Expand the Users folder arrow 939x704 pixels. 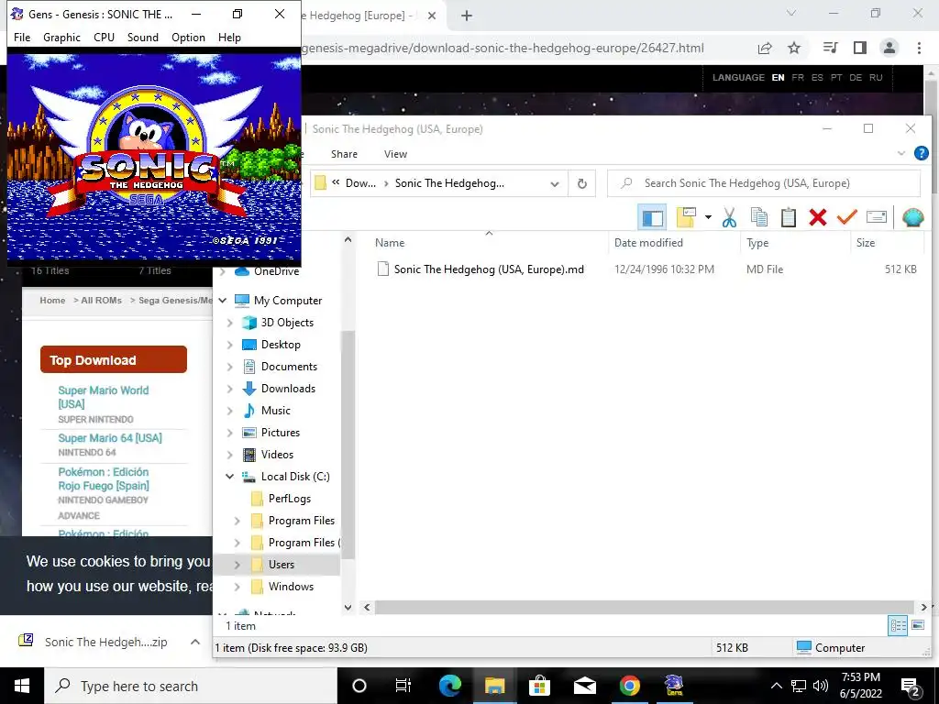[x=238, y=565]
